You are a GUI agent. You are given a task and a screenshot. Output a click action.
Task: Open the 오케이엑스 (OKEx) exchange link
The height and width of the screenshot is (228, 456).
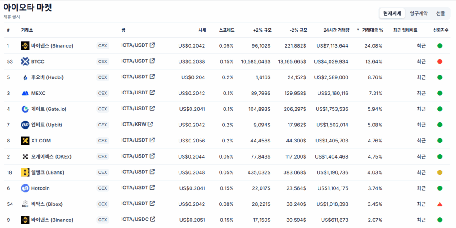[51, 156]
